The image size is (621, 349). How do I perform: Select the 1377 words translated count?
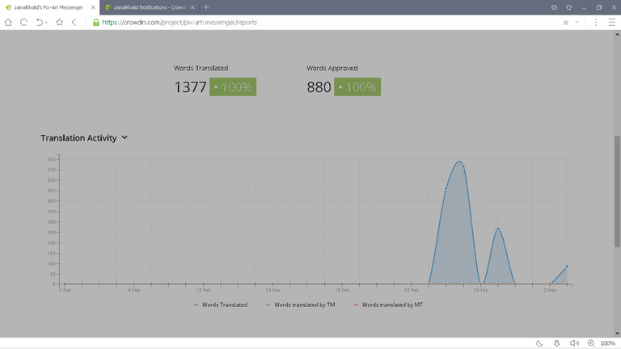[x=191, y=87]
